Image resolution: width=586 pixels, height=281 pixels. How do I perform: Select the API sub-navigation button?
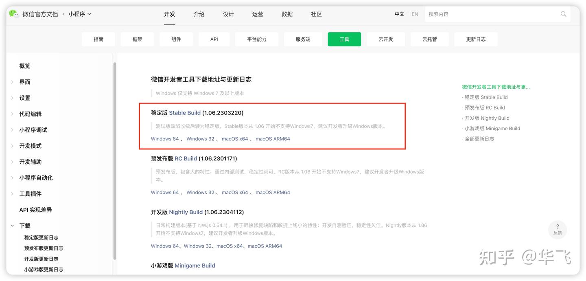tap(214, 39)
